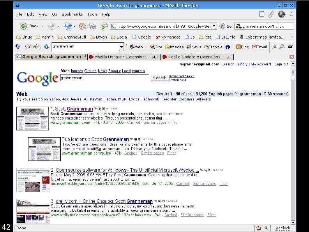Click the globe icon beside the menu bar
Image resolution: width=309 pixels, height=232 pixels.
point(282,14)
